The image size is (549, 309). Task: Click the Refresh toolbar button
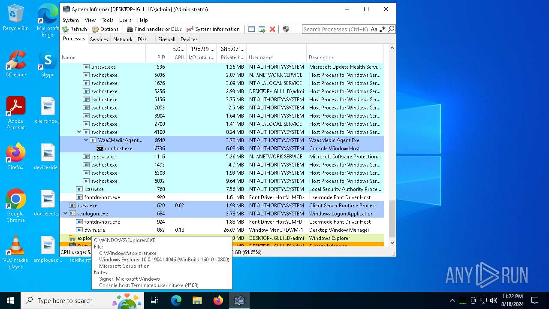[x=74, y=29]
